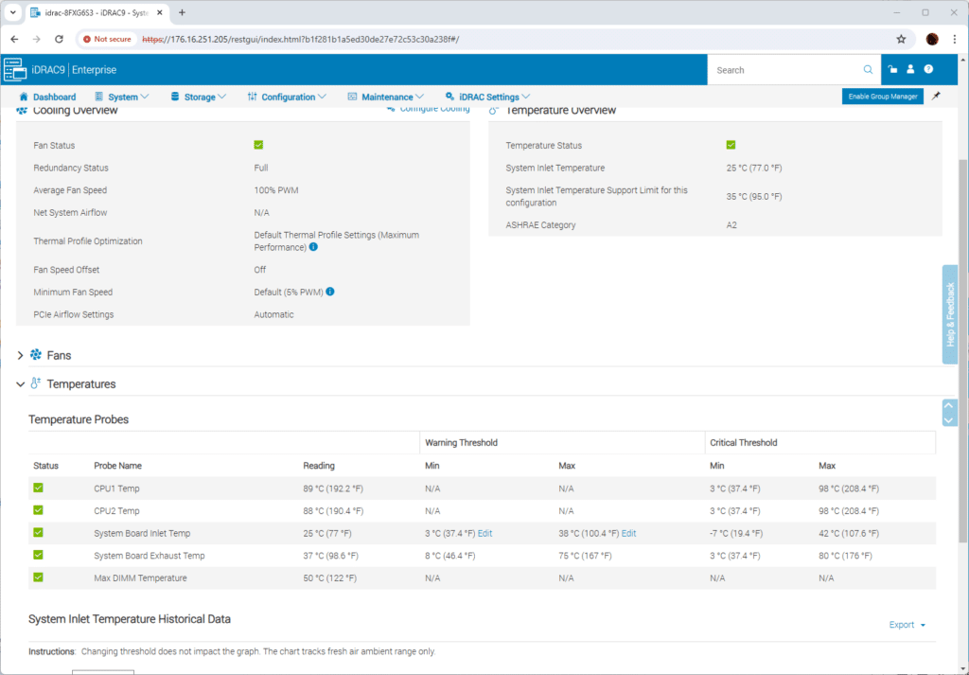This screenshot has width=969, height=675.
Task: Open the System menu
Action: 122,98
